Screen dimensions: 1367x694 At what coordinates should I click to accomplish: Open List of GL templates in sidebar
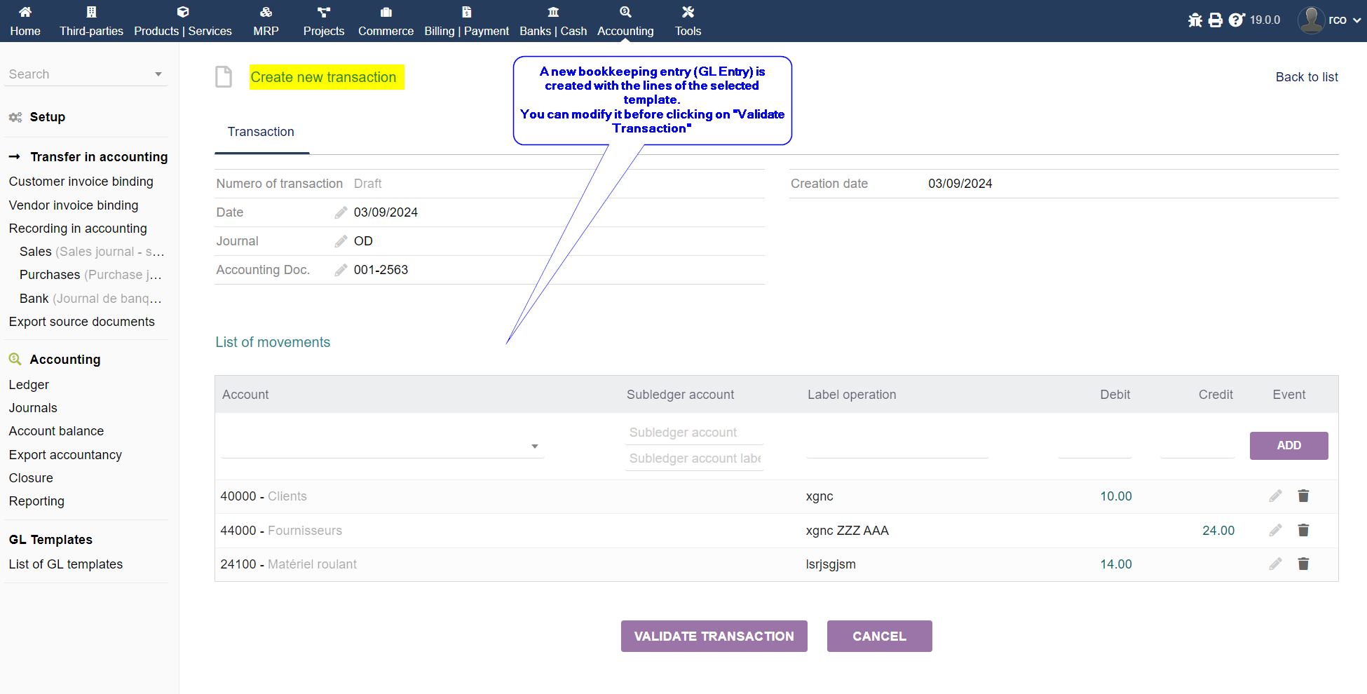(x=66, y=564)
